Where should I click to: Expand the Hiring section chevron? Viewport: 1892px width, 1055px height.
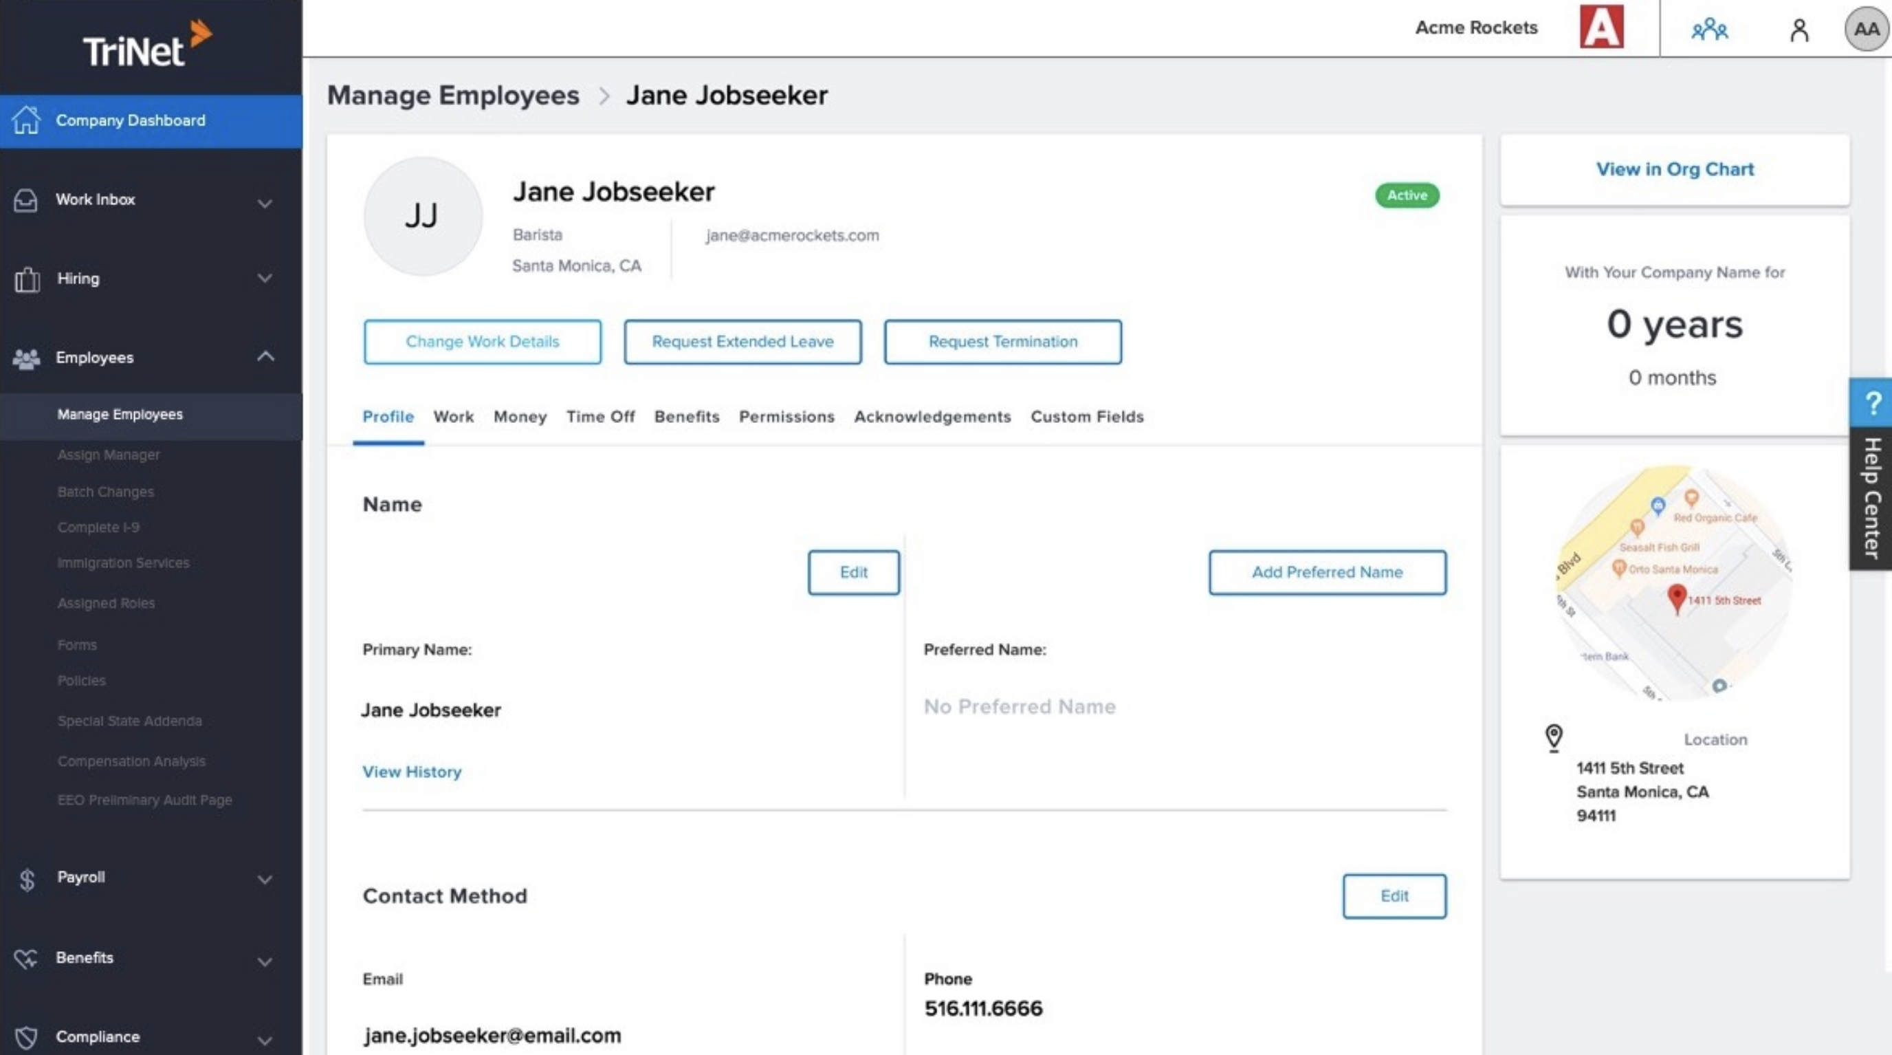click(266, 278)
